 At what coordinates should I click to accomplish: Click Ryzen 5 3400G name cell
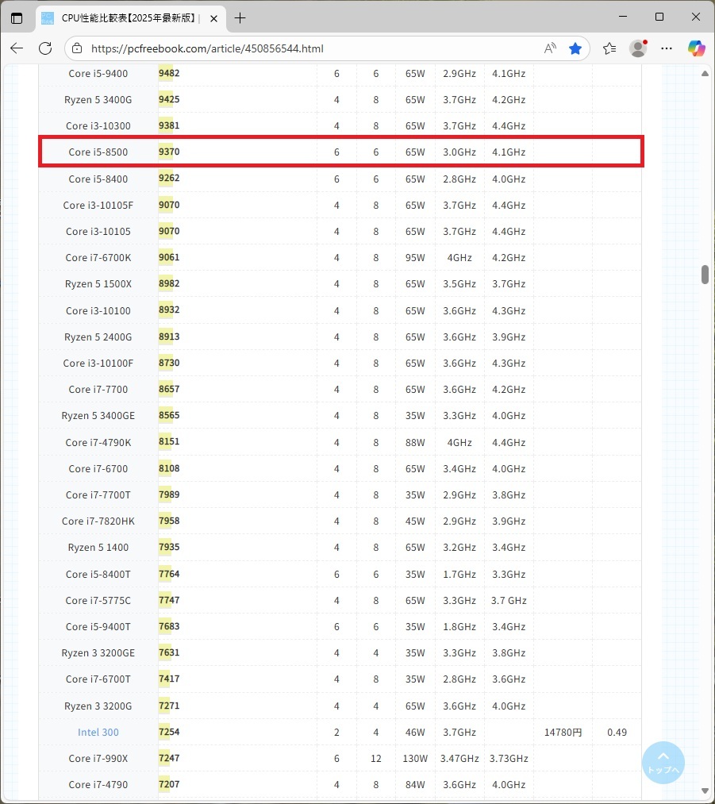[98, 99]
